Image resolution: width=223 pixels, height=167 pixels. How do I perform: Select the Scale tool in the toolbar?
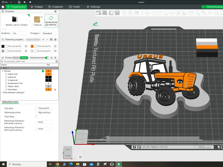point(160,13)
